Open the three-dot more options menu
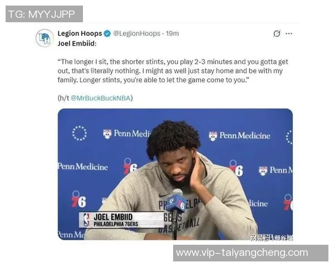The height and width of the screenshot is (267, 334). (288, 33)
